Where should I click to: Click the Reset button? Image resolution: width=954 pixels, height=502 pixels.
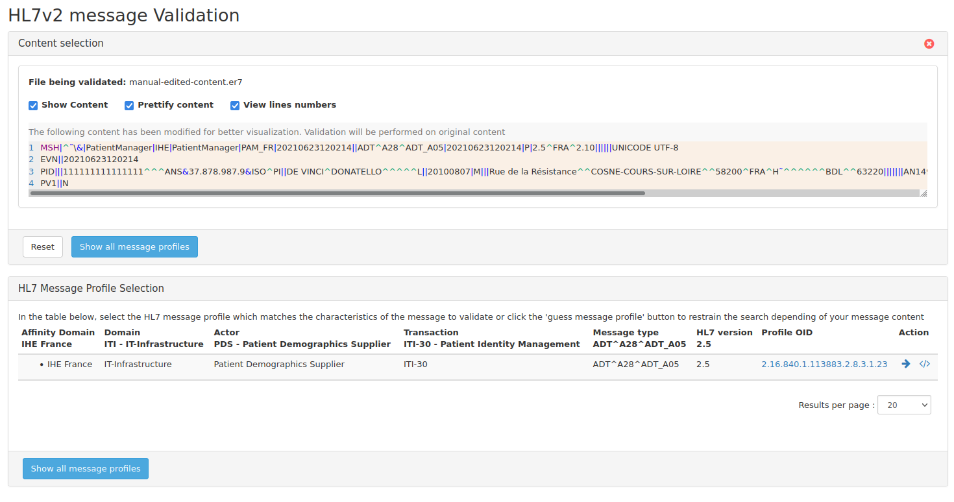click(x=43, y=246)
